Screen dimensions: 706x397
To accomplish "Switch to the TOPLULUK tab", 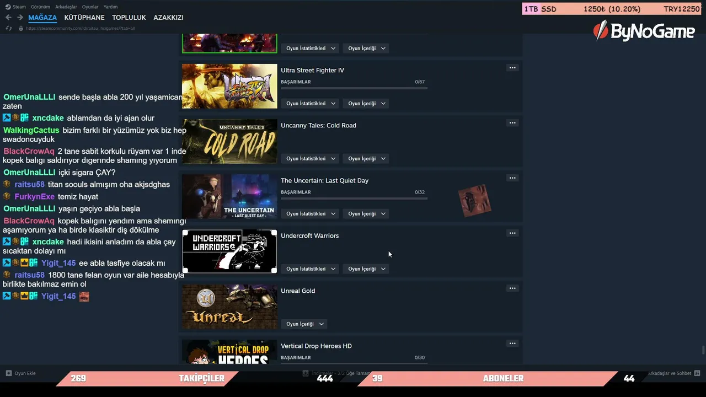I will (x=129, y=18).
